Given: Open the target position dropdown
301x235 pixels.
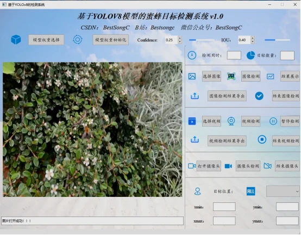Looking at the screenshot, I should 283,191.
